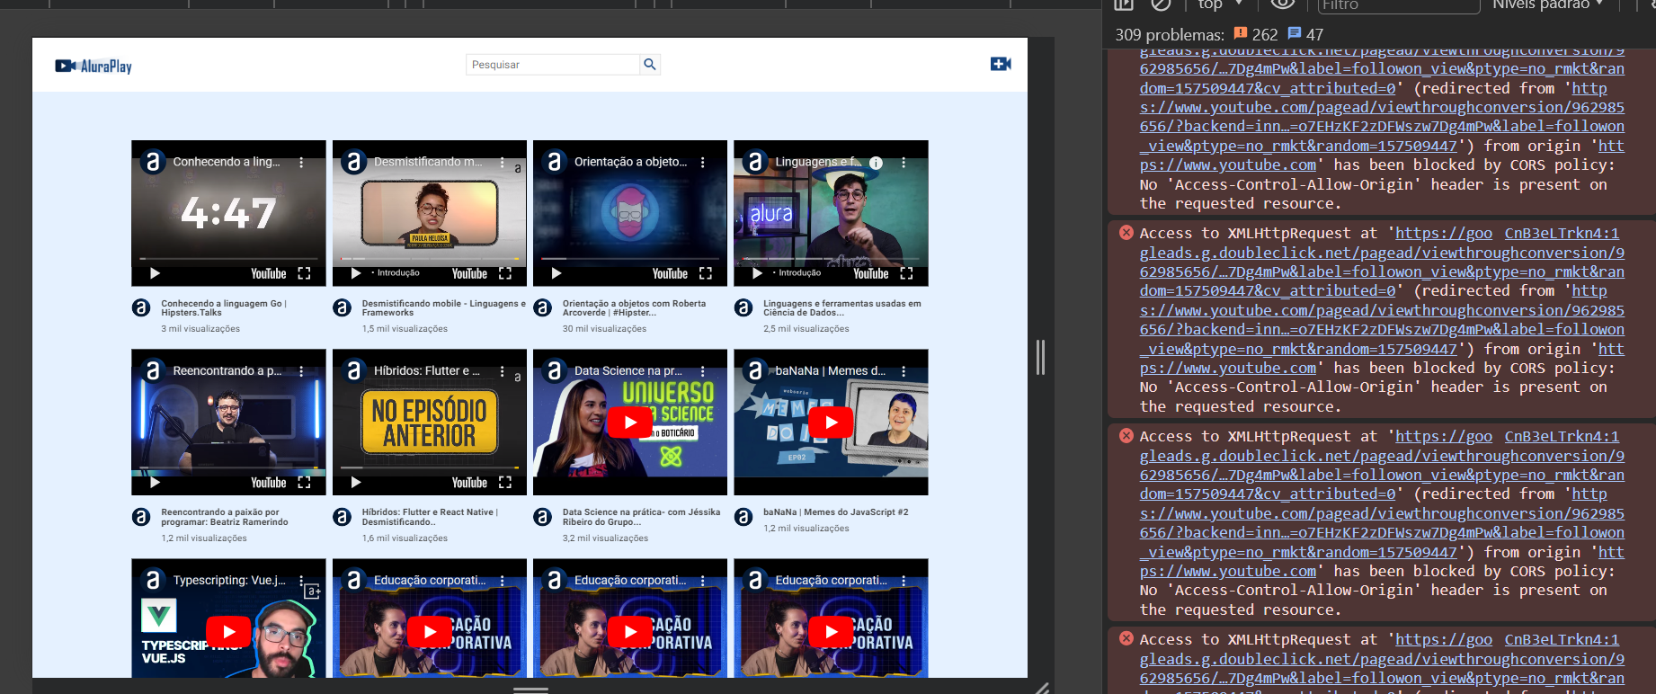Viewport: 1656px width, 694px height.
Task: Open options menu on 'Desmistificando m...' video
Action: point(502,163)
